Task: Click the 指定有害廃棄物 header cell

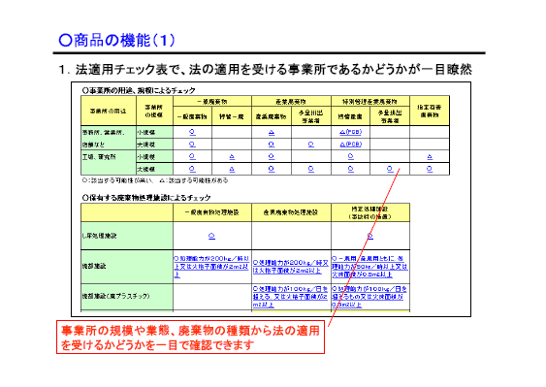Action: [430, 111]
